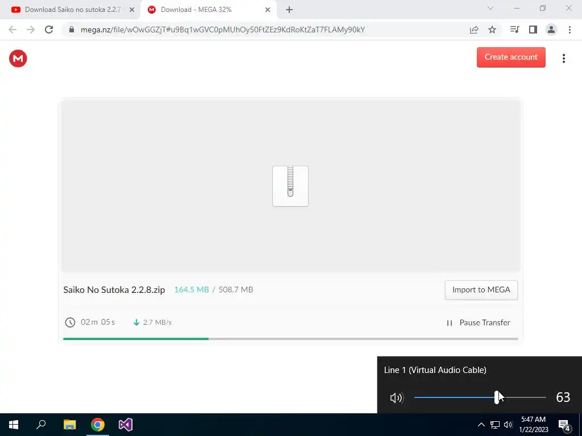Screen dimensions: 582x436
Task: Click the network tray icon
Action: click(x=495, y=425)
